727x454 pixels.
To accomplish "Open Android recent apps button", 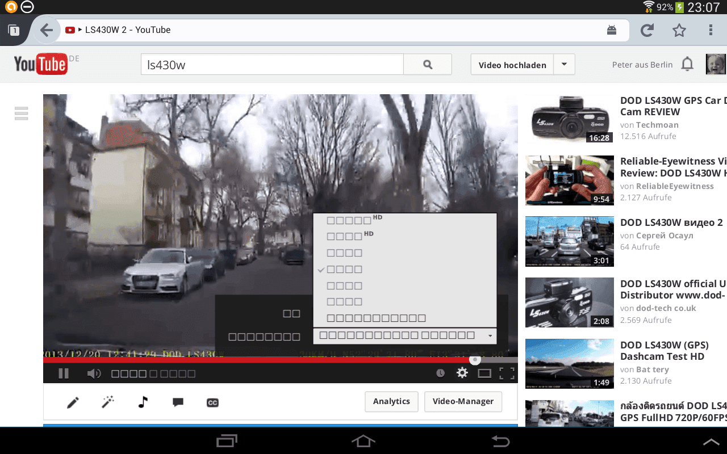I will pyautogui.click(x=227, y=440).
